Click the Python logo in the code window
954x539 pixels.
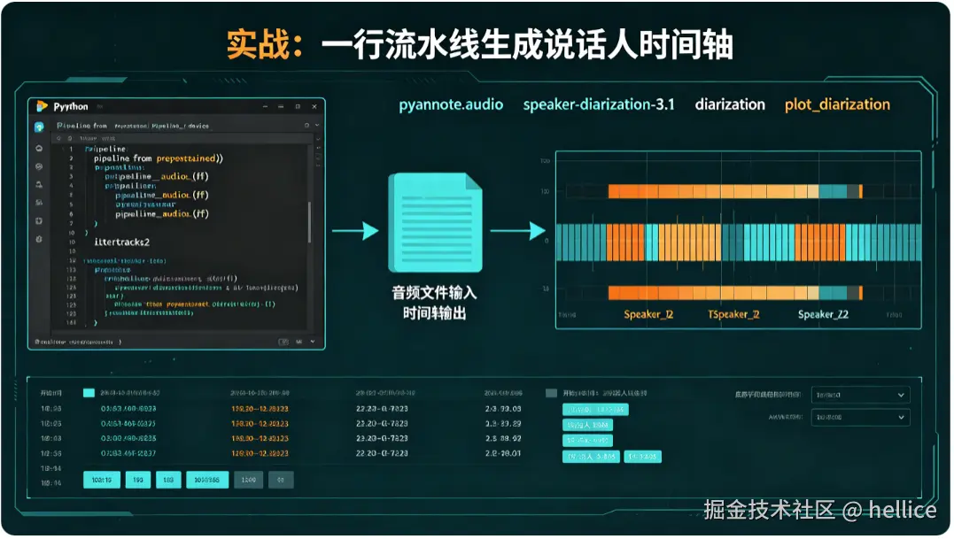pos(42,106)
